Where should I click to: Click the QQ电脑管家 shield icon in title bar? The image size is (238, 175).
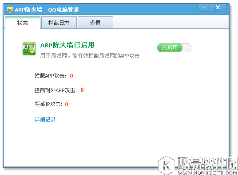[x=10, y=10]
